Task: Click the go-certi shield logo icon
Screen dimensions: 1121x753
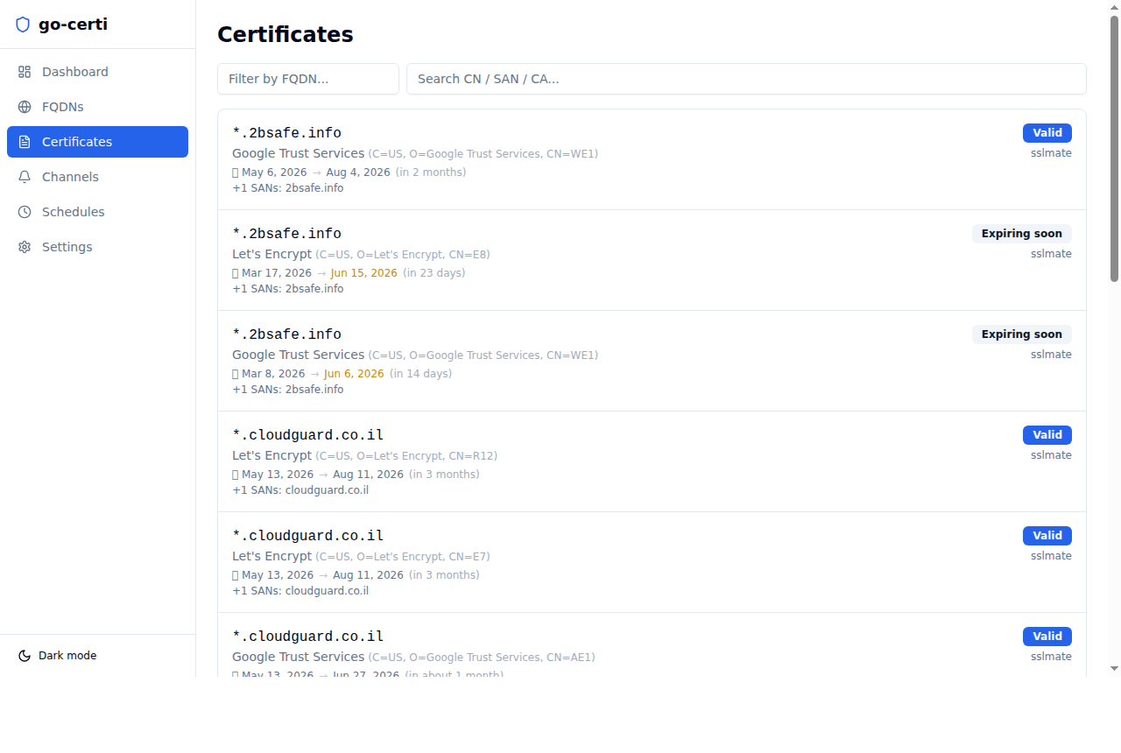Action: tap(23, 25)
